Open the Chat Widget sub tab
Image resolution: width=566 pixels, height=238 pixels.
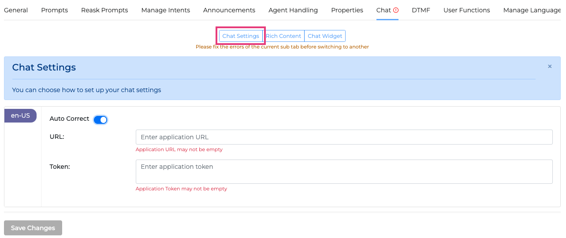325,36
